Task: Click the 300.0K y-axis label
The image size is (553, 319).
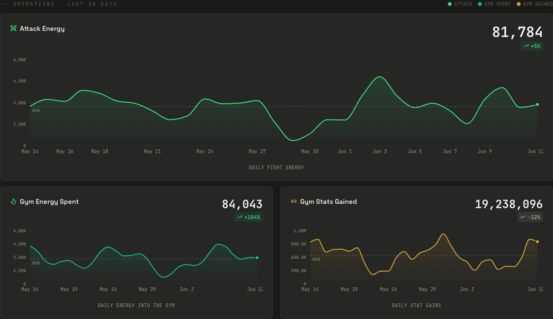Action: tap(298, 271)
